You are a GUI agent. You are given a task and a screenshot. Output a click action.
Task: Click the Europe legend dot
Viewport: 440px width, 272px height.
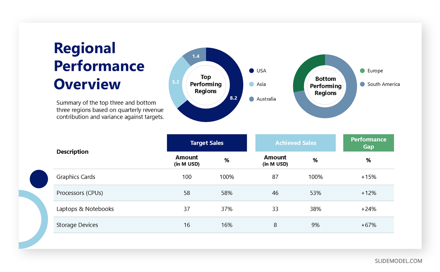pos(363,71)
